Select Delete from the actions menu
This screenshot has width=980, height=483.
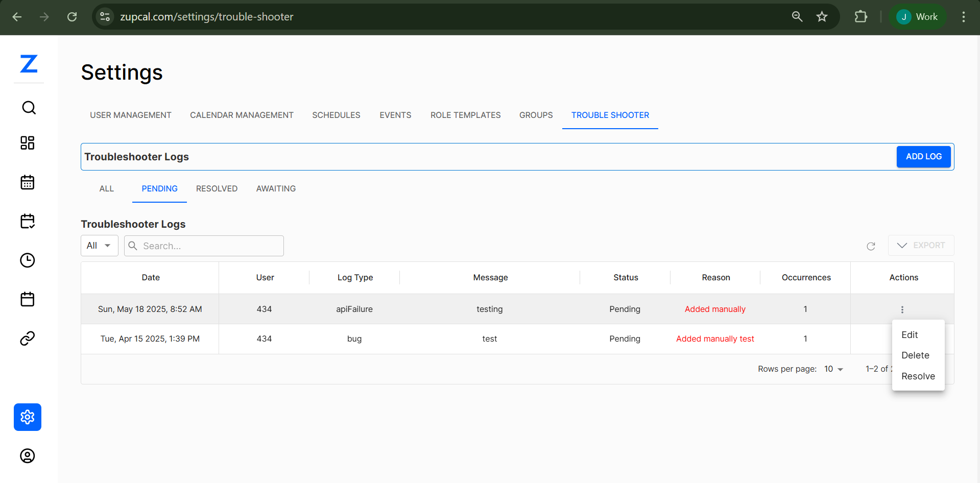click(916, 355)
